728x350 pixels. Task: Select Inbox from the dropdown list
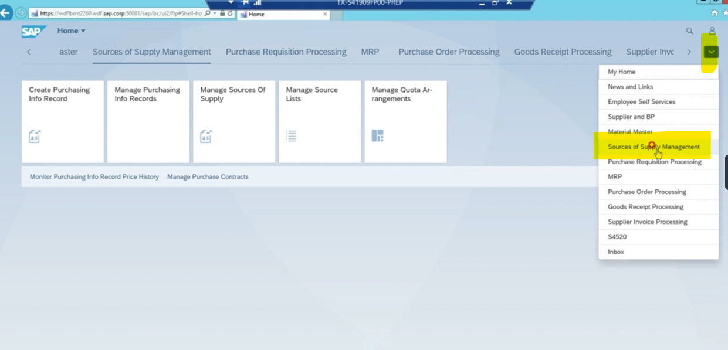tap(658, 252)
